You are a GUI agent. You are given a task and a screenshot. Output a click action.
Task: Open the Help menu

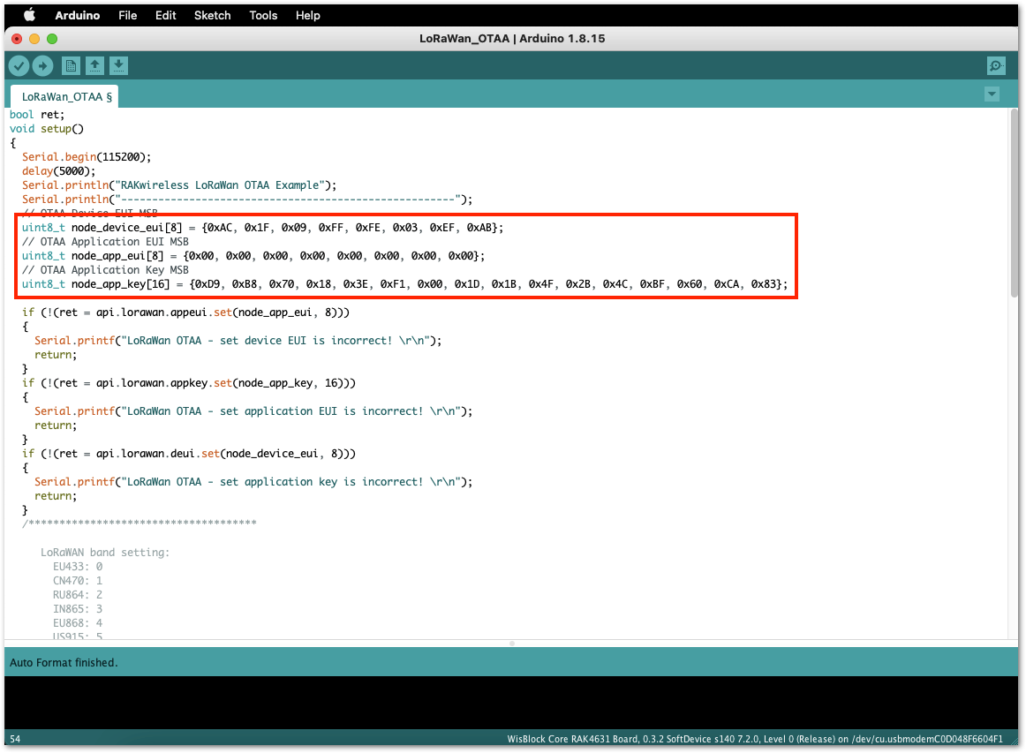coord(307,15)
